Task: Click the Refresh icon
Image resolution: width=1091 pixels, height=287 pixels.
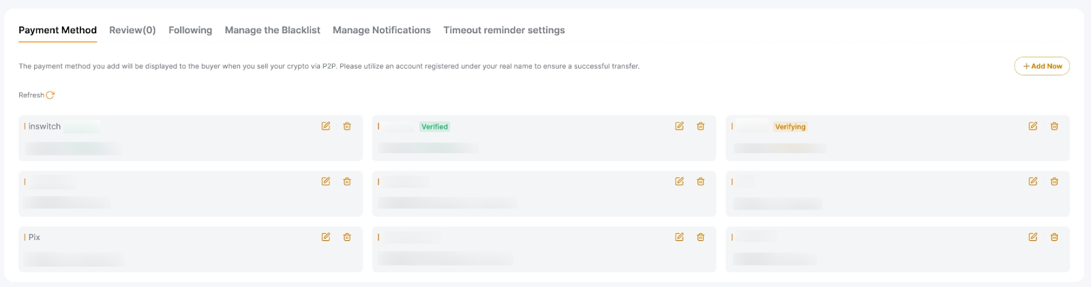Action: click(50, 95)
